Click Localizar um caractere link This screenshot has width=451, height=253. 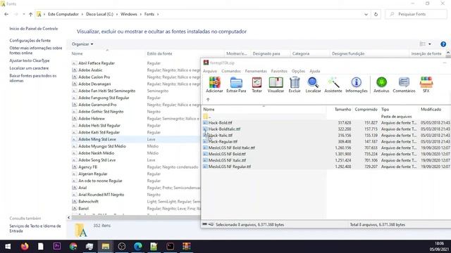pyautogui.click(x=29, y=68)
